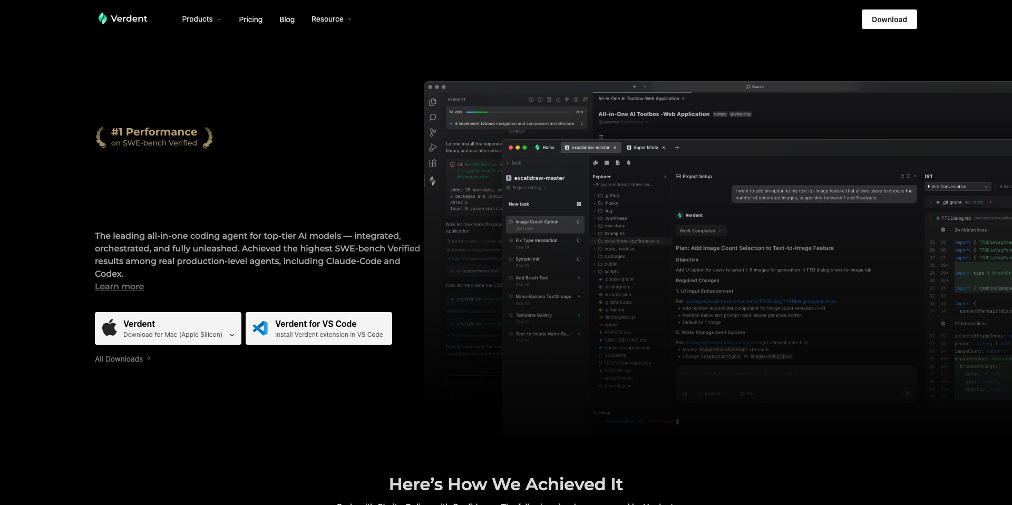Select the Home tab in Verdent app
Image resolution: width=1012 pixels, height=505 pixels.
(x=544, y=148)
